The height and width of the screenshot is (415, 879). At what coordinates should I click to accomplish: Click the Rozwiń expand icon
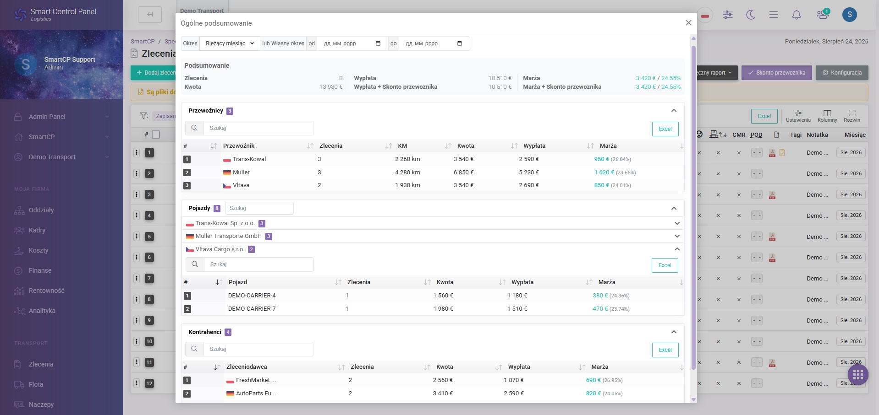point(852,116)
